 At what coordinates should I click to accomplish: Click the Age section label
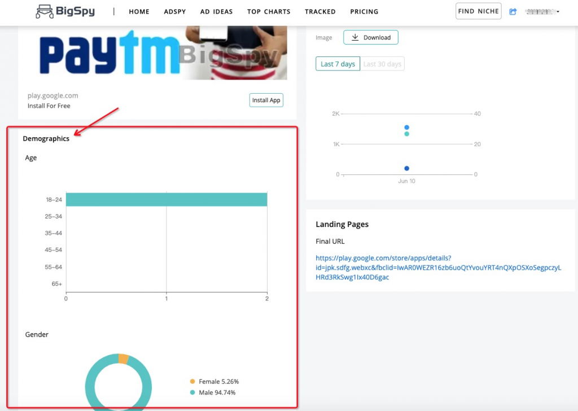31,158
